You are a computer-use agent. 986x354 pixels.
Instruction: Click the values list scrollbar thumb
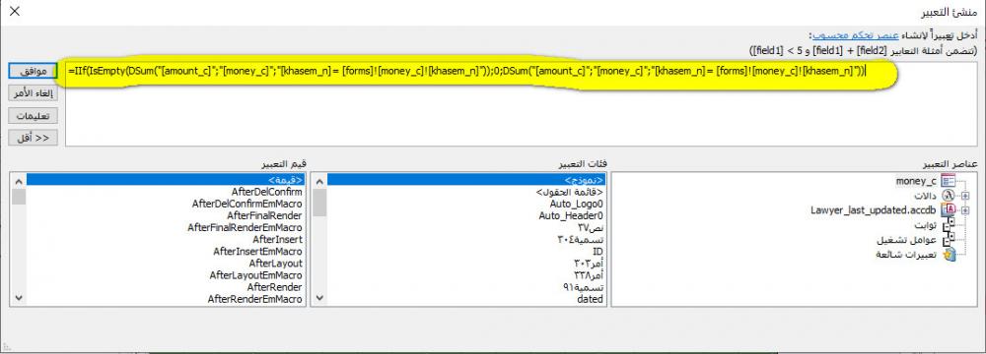coord(18,197)
